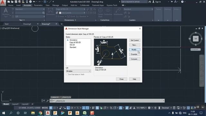Open the annotation scale 1:1 / 100% dropdown
Viewport: 206px width, 116px height.
coord(142,108)
